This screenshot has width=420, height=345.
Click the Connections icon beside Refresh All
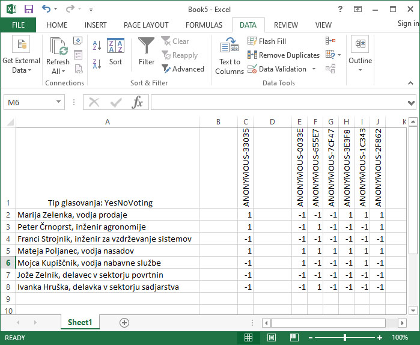[78, 41]
